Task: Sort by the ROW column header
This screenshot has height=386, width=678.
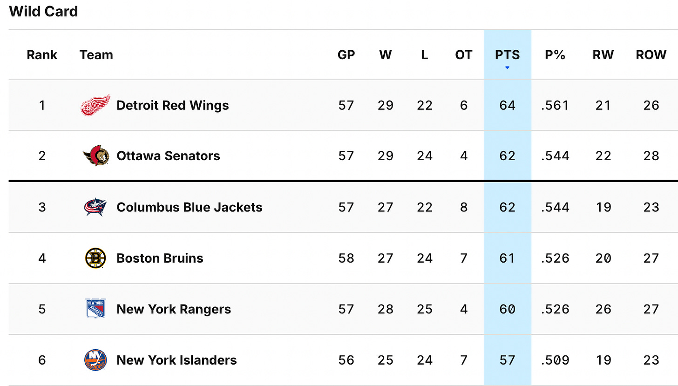Action: point(651,55)
